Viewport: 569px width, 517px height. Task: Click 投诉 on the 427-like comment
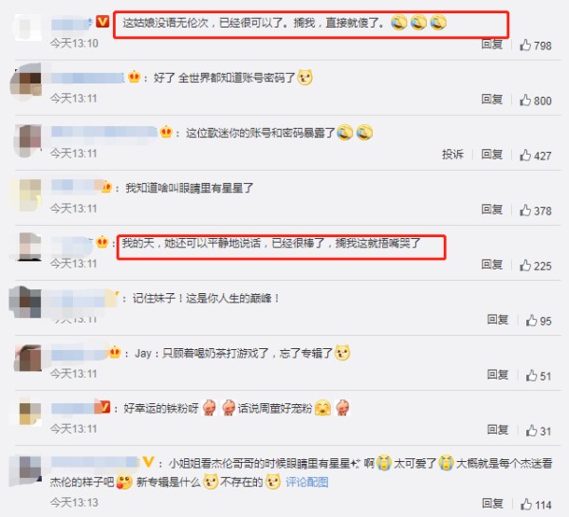click(452, 155)
